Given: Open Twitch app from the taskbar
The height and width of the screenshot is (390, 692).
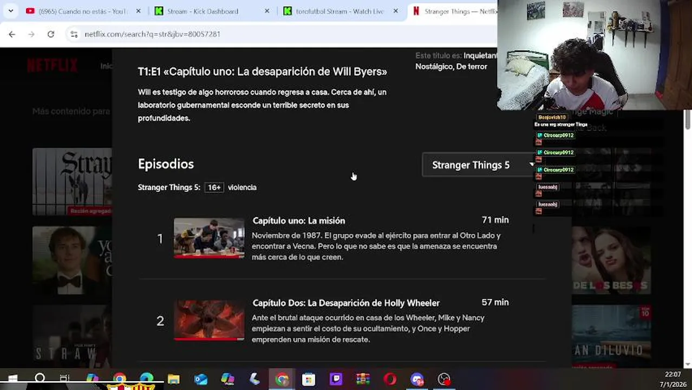Looking at the screenshot, I should (x=336, y=379).
